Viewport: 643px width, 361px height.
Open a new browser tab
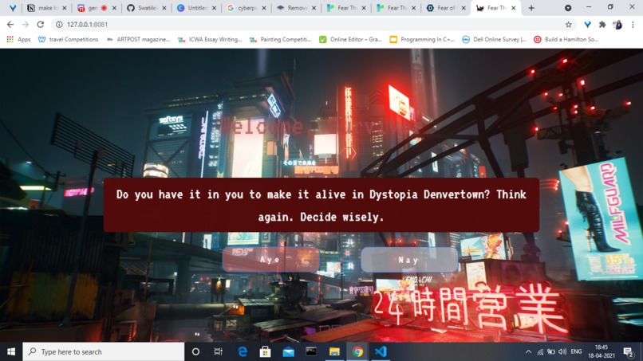[x=531, y=8]
